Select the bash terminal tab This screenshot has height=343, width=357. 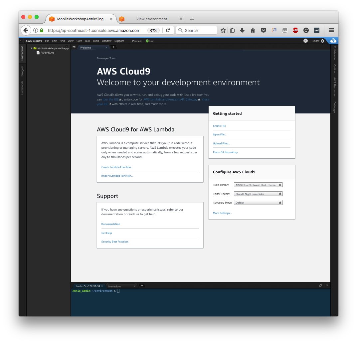tap(89, 286)
